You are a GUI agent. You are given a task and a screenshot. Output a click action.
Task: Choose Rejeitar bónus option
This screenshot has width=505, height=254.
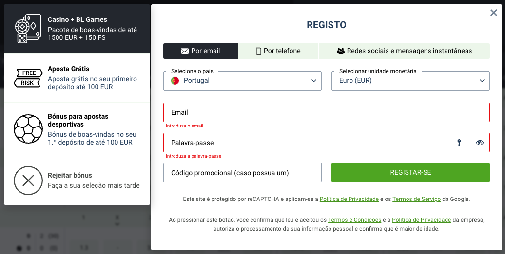pyautogui.click(x=77, y=180)
